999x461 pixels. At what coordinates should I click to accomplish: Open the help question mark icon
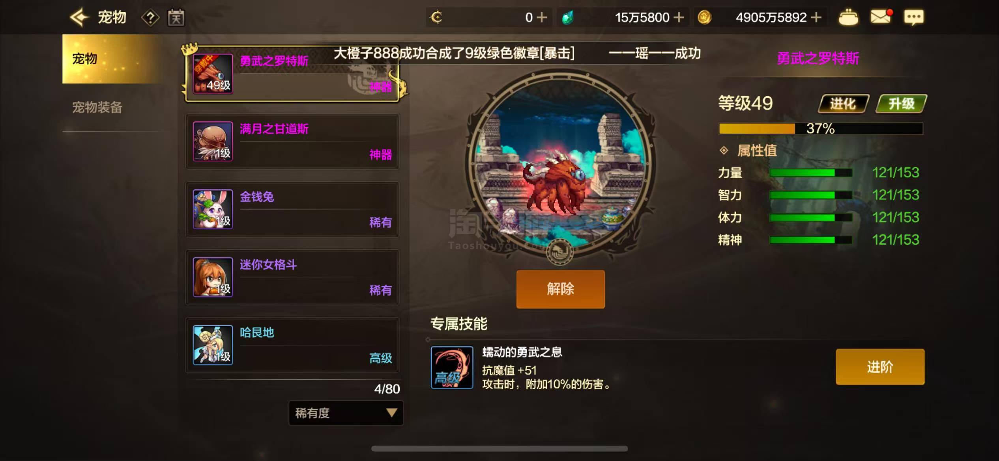(x=150, y=18)
